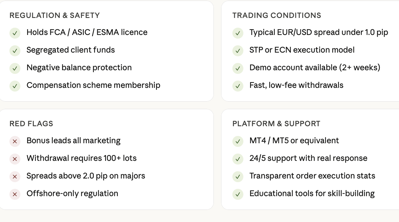Screen dimensions: 399x222
Task: Click the check icon beside MT4 / MT5 or equivalent
Action: (x=238, y=141)
